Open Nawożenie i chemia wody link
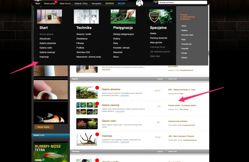 89,57
